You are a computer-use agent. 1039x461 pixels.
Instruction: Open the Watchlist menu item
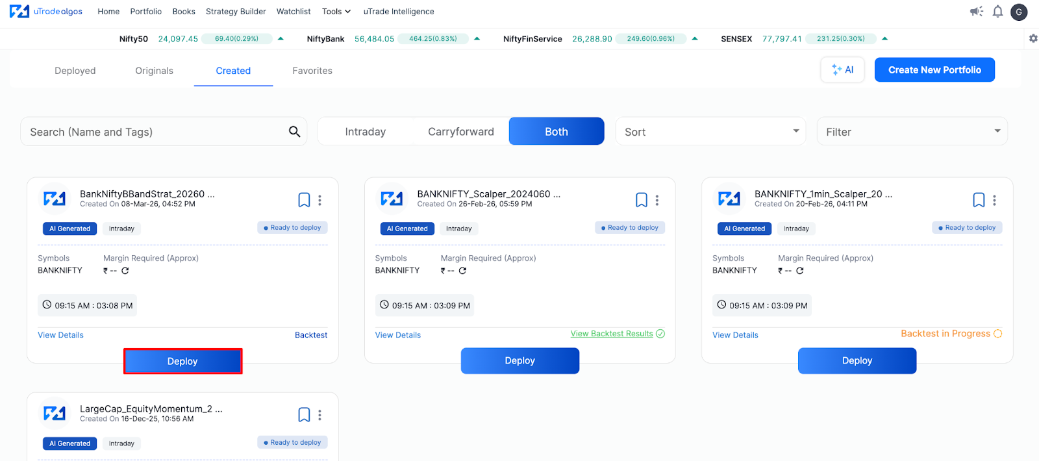click(294, 12)
